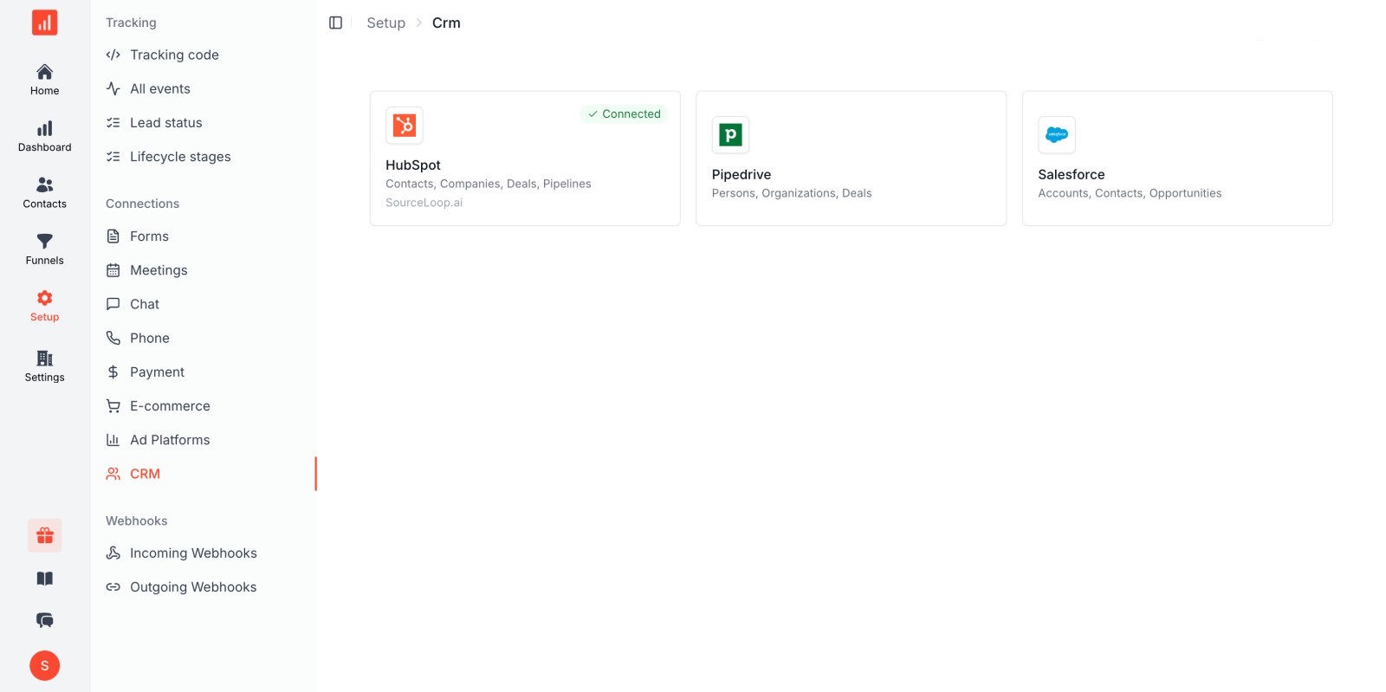Click the Connections section heading

142,204
